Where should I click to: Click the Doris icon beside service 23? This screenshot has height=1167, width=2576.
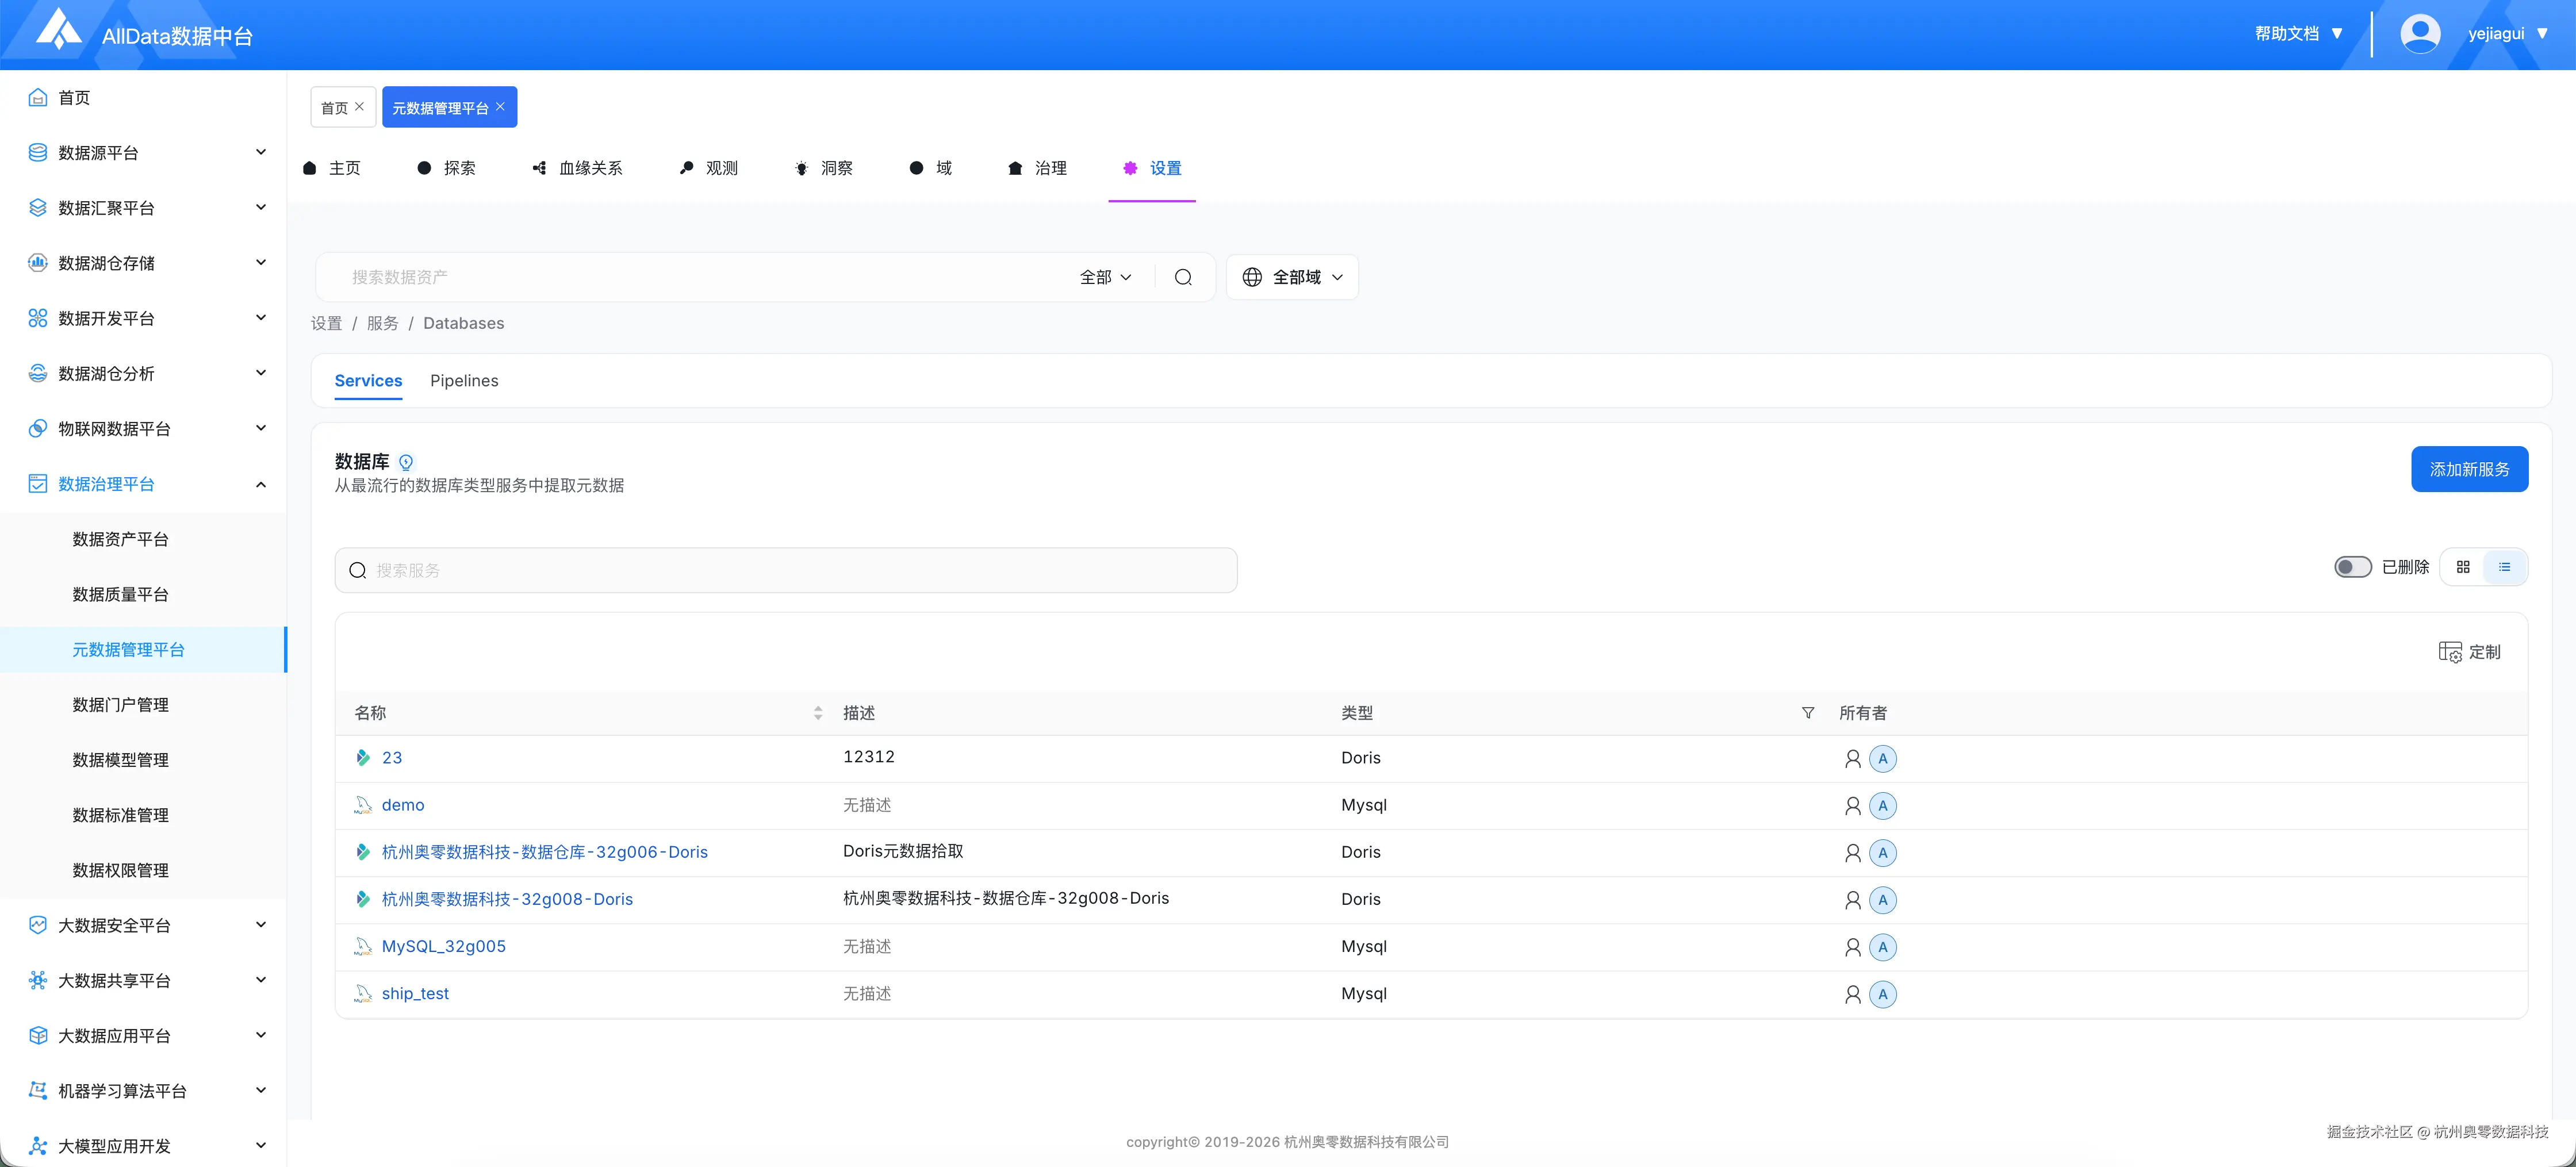363,758
